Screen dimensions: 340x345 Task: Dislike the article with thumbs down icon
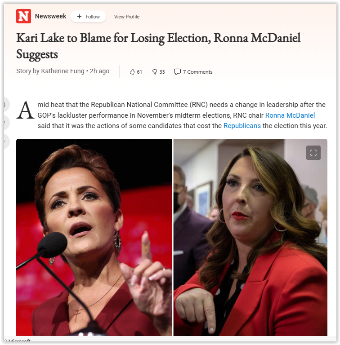155,72
